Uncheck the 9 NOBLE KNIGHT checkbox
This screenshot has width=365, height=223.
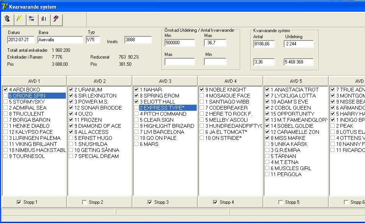click(x=202, y=89)
